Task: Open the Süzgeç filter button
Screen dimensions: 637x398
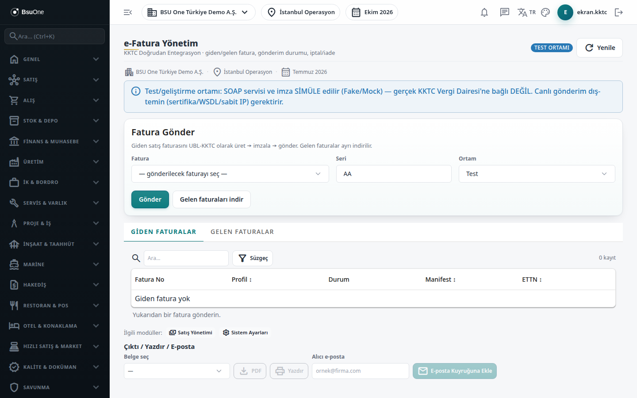Action: coord(253,258)
